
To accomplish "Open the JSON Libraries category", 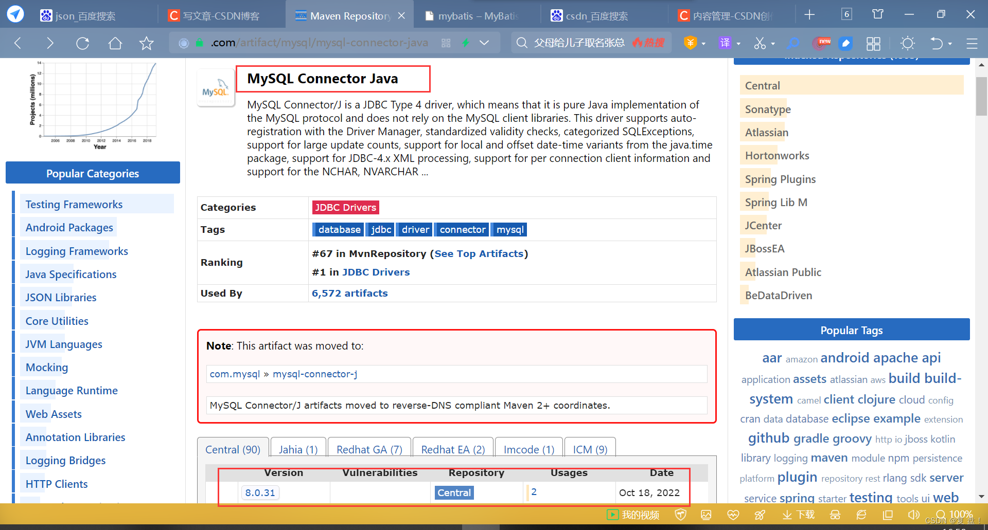I will click(61, 297).
